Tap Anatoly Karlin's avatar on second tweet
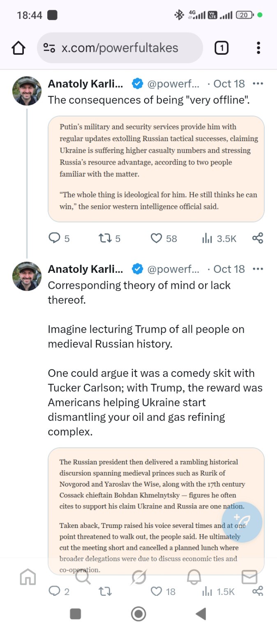 click(27, 276)
